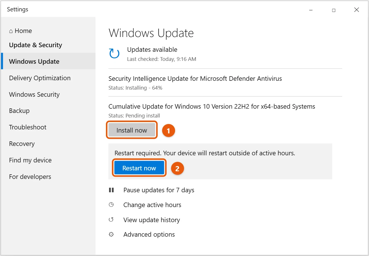Close the Settings window
Screen dimensions: 369x256
point(357,10)
